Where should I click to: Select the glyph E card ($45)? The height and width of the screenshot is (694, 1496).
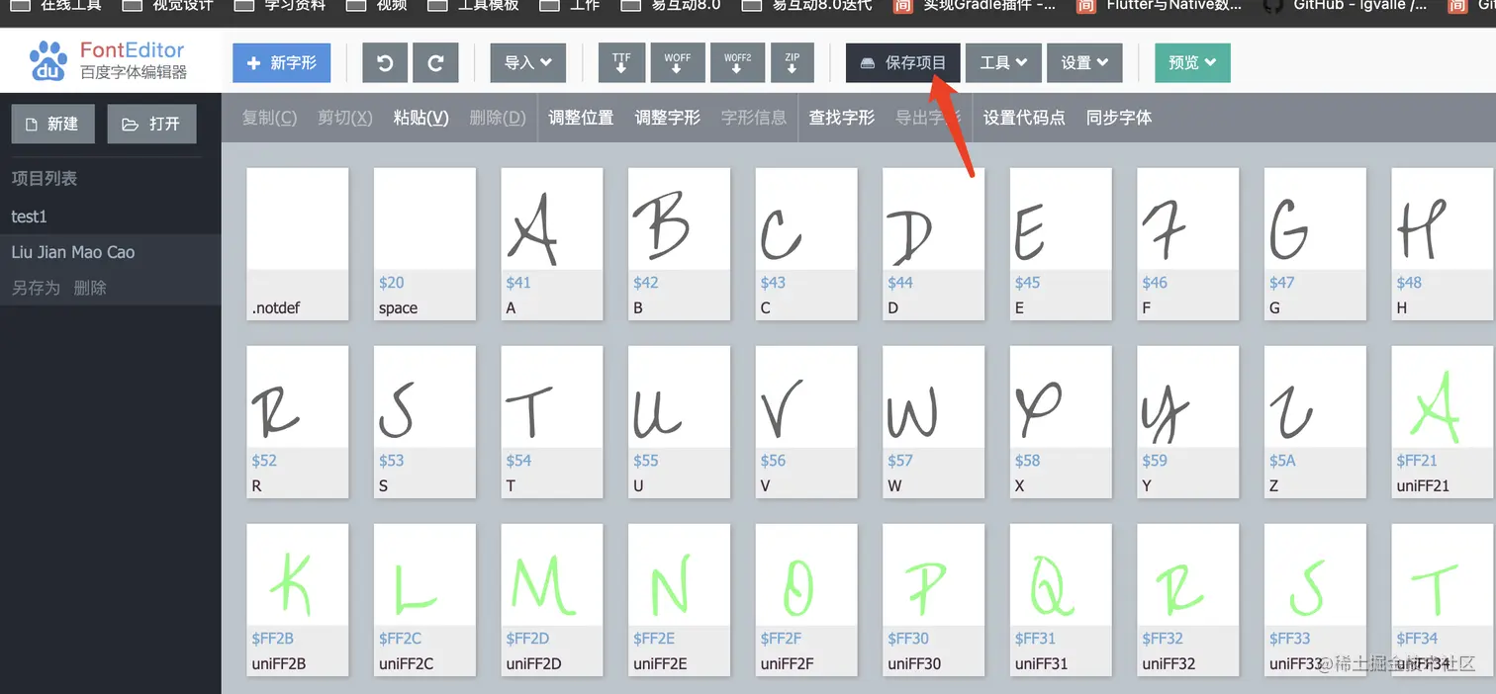pyautogui.click(x=1061, y=243)
